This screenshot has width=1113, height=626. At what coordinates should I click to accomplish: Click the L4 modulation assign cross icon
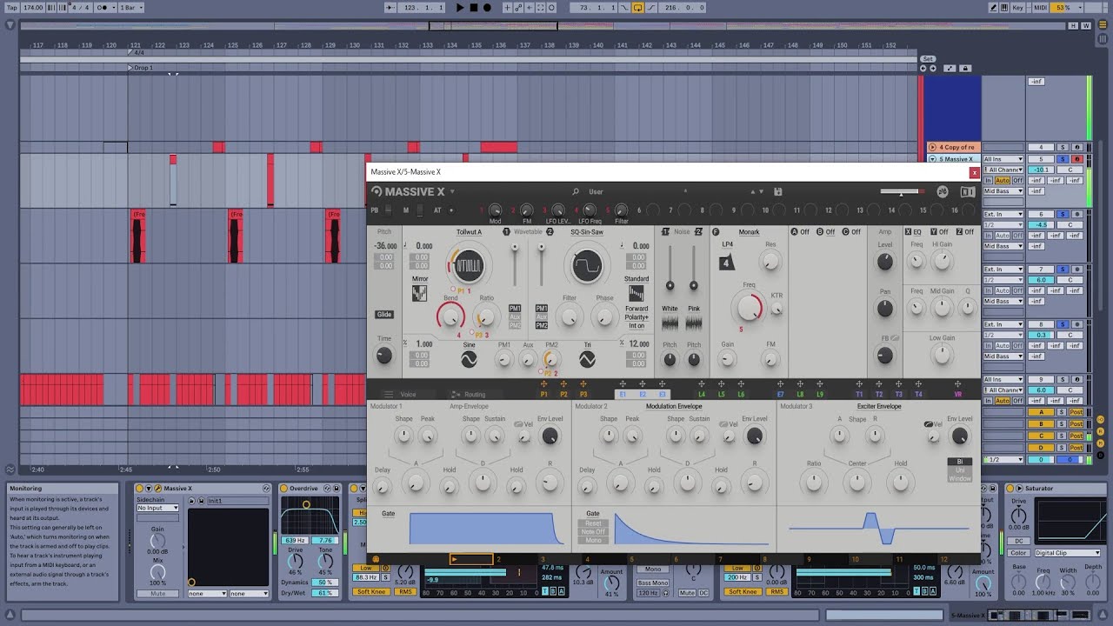702,383
